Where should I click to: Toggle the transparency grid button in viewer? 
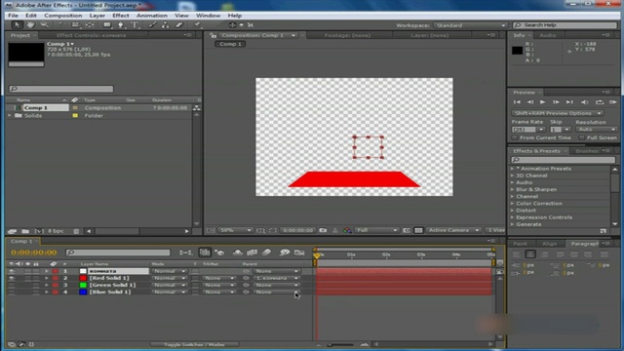418,230
